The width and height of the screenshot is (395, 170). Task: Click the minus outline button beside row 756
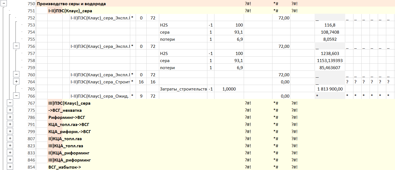pyautogui.click(x=16, y=46)
